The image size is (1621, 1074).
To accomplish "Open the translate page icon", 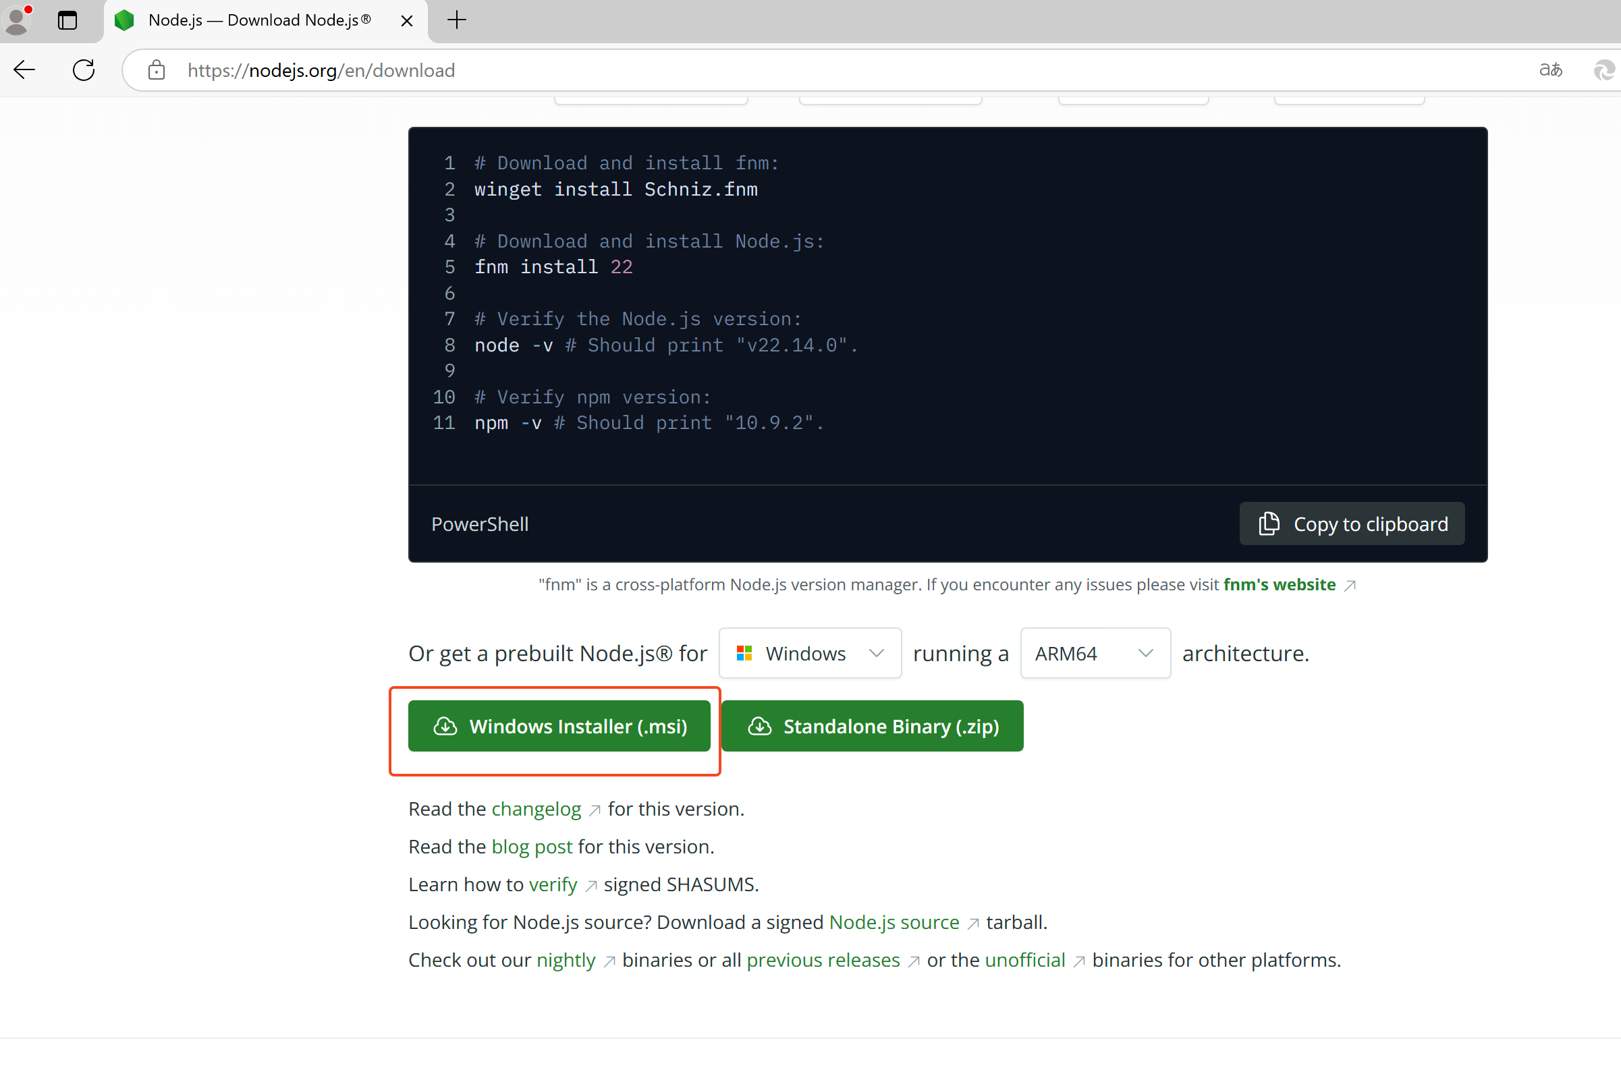I will click(x=1550, y=70).
